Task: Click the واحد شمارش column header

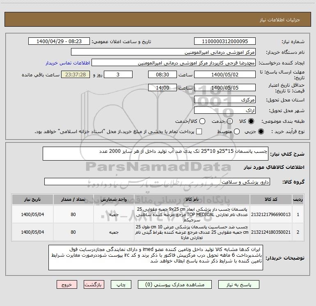Action: point(114,200)
